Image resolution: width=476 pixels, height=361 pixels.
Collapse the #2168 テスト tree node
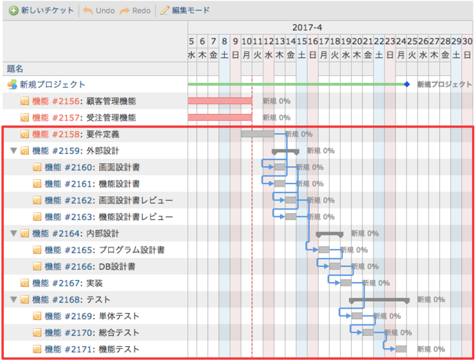[14, 300]
